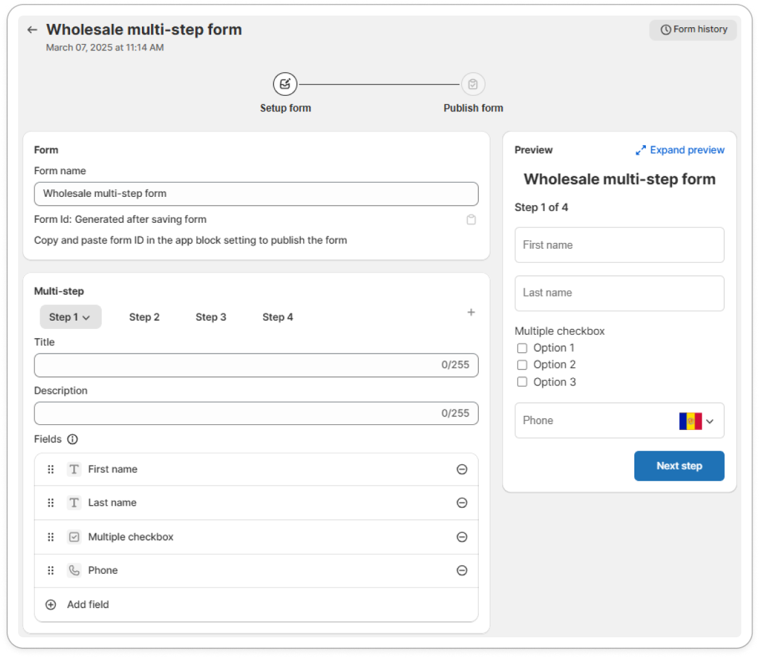Check Option 1 checkbox
This screenshot has height=658, width=760.
click(x=522, y=348)
